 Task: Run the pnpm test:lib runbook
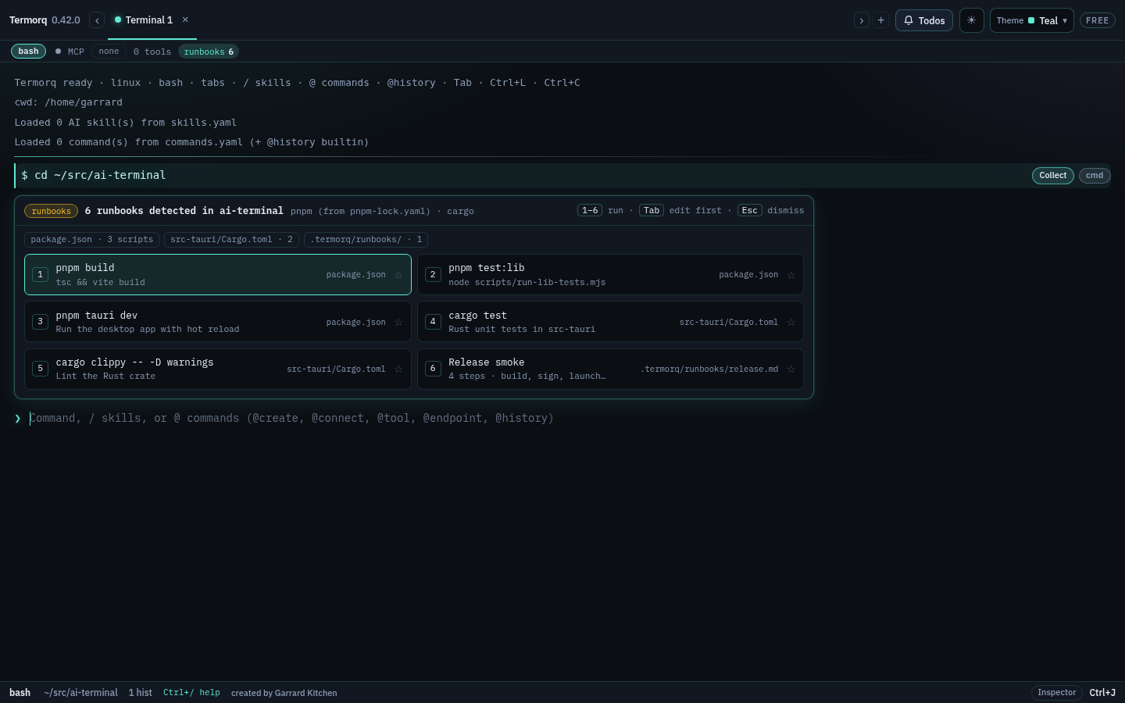[x=610, y=275]
